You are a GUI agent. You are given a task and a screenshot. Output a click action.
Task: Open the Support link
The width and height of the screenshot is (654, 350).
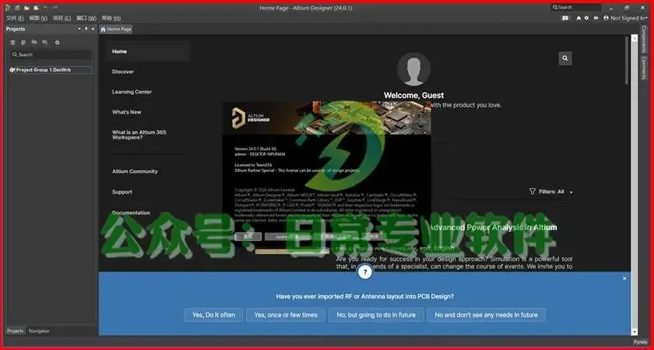[121, 192]
